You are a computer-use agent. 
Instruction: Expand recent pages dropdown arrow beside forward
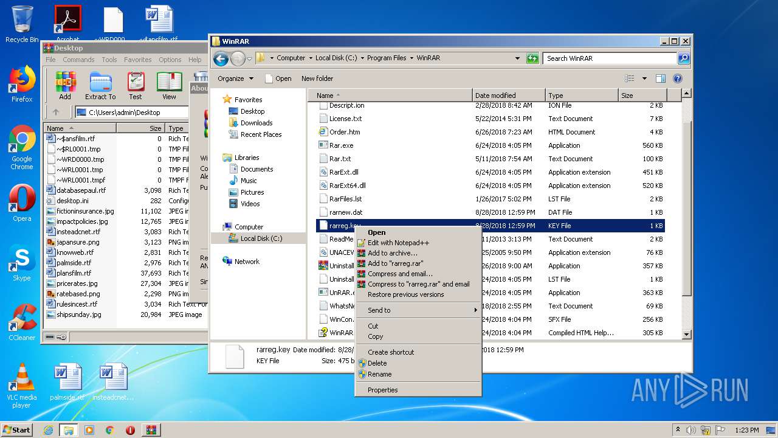(249, 59)
